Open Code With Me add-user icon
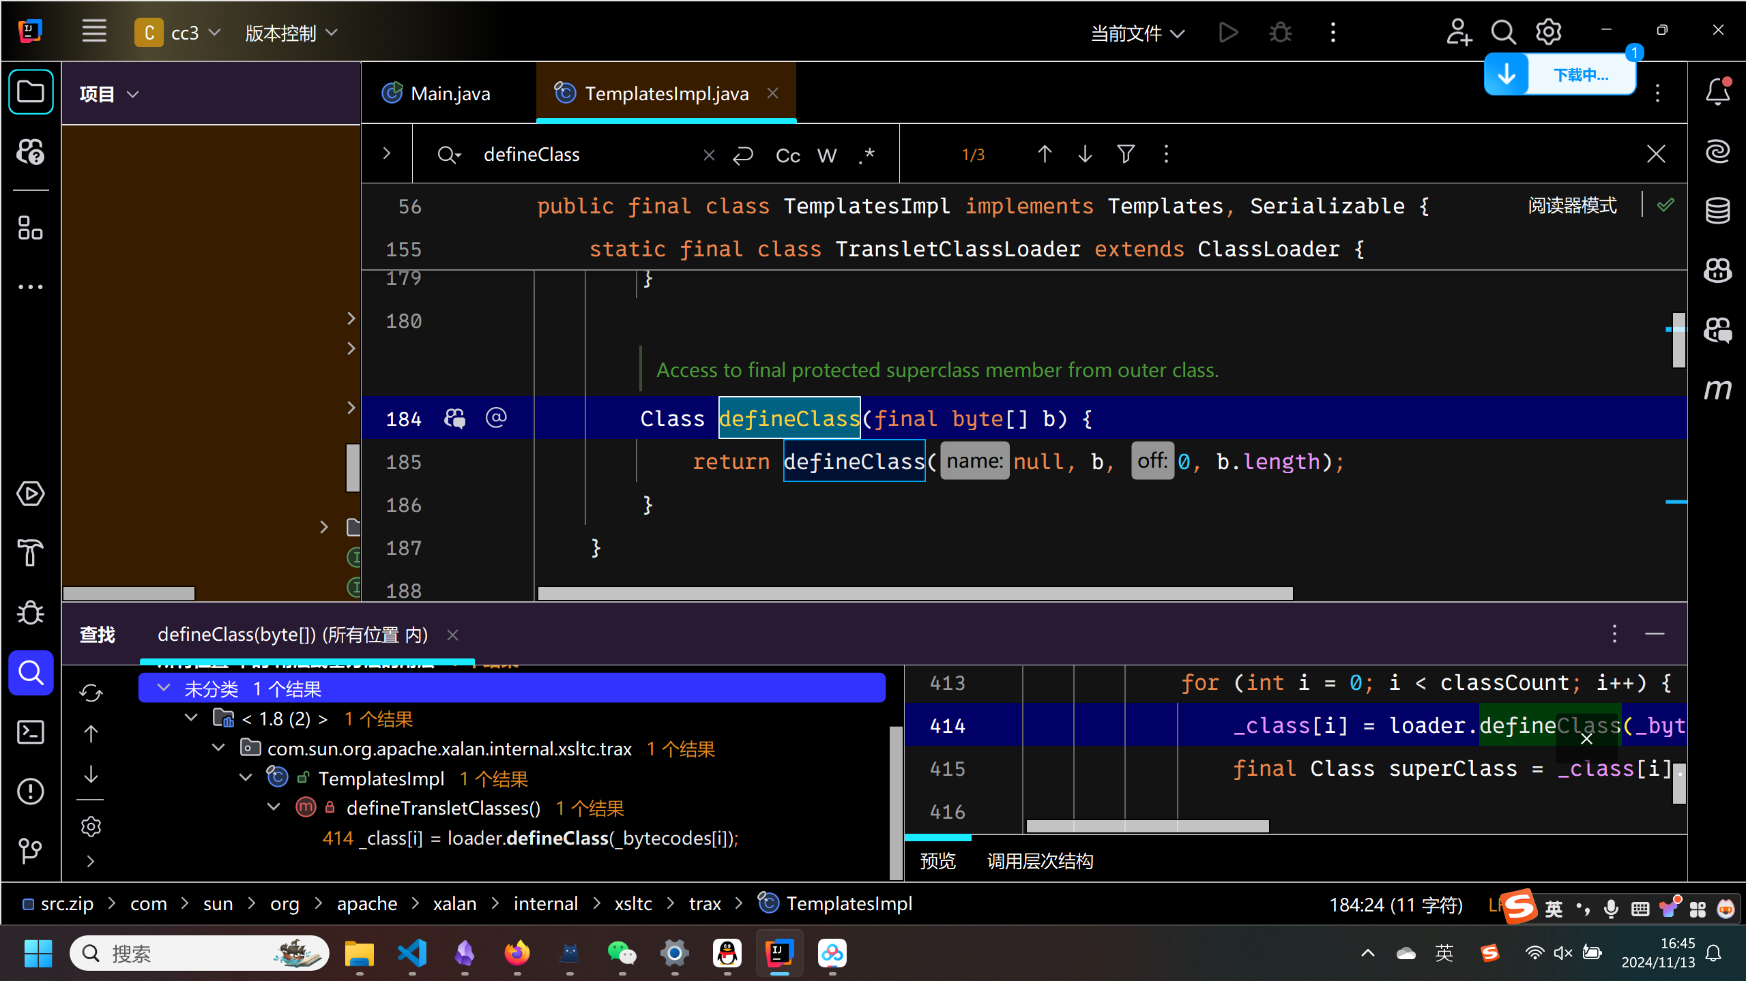1746x981 pixels. (1458, 32)
